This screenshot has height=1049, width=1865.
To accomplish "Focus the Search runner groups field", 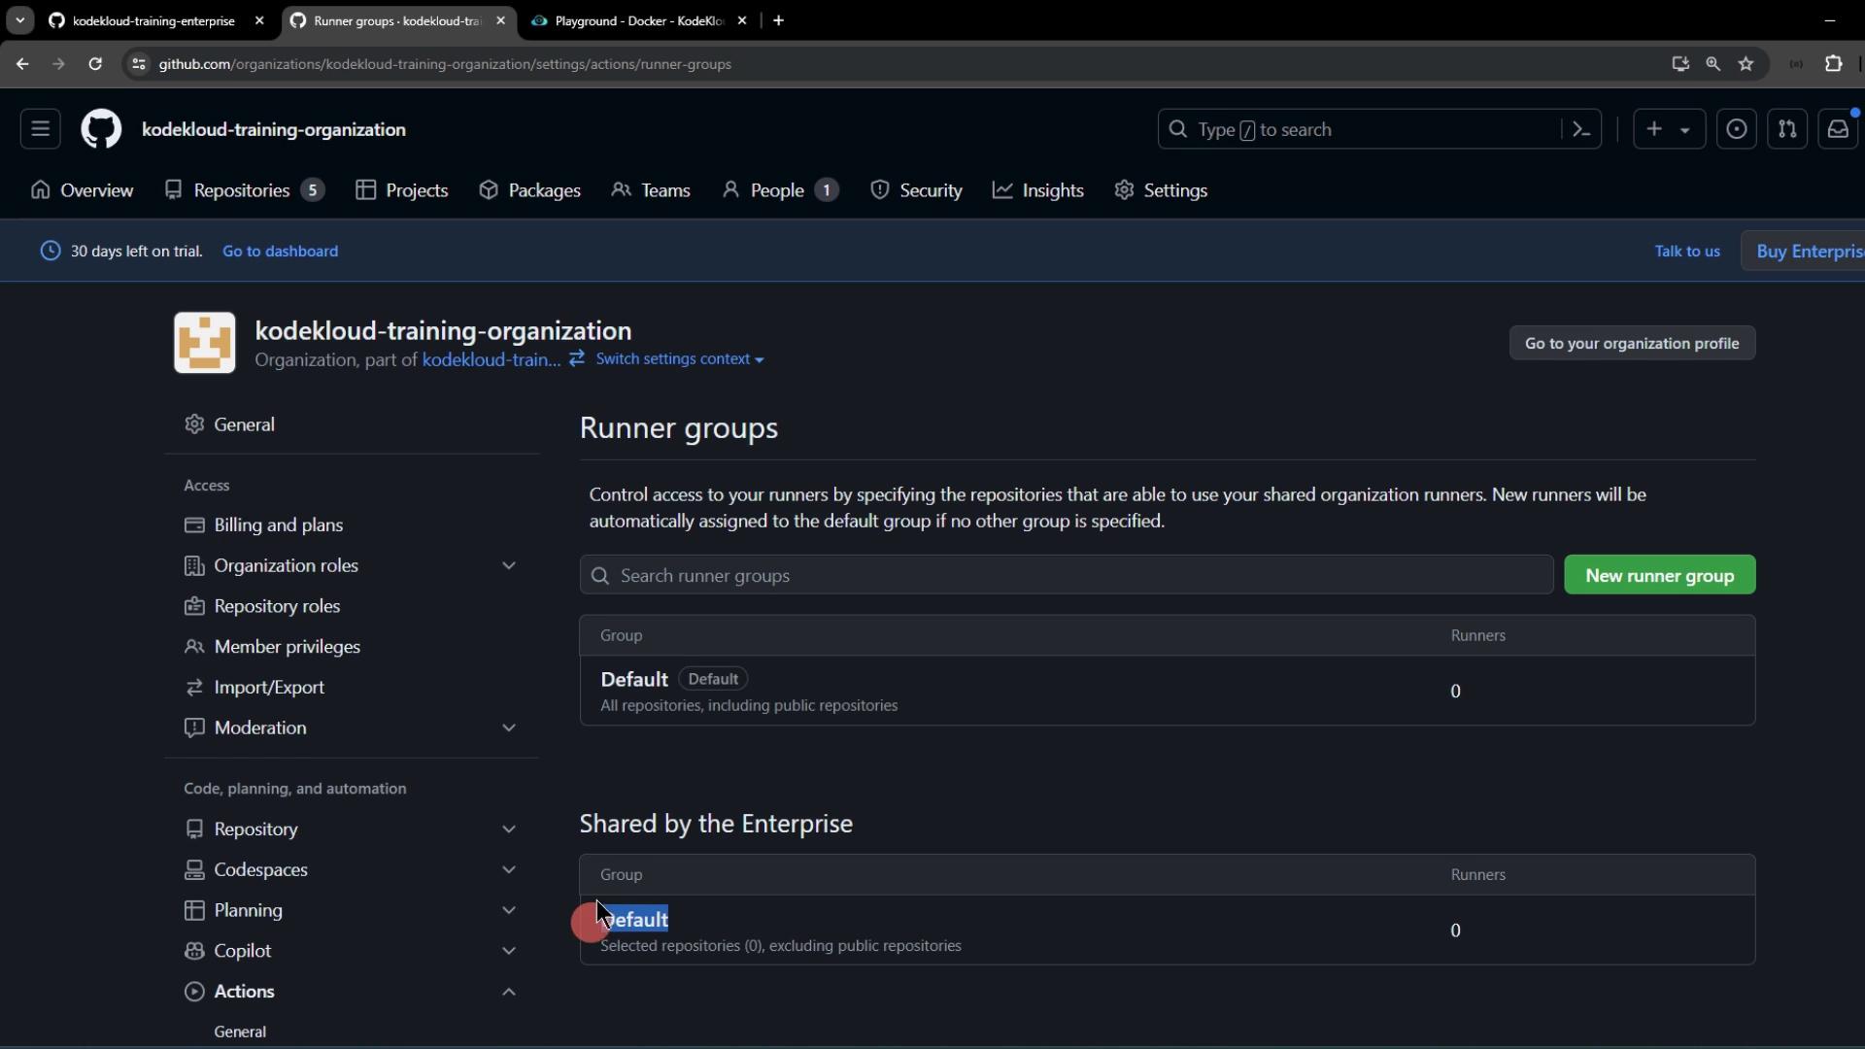I will click(x=1066, y=575).
